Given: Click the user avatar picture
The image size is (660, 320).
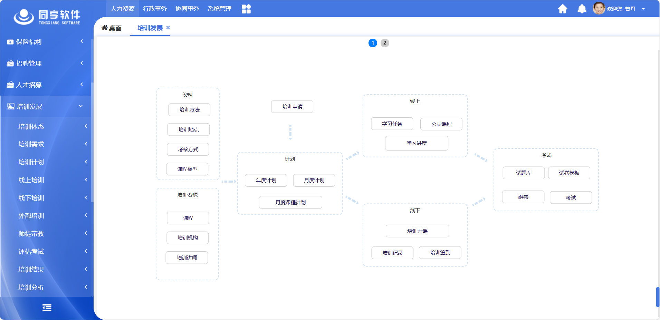Looking at the screenshot, I should pyautogui.click(x=599, y=8).
